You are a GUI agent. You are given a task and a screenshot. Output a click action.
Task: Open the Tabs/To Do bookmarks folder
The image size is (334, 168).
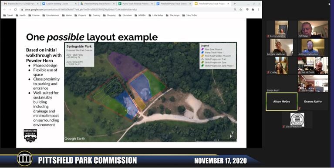189,15
